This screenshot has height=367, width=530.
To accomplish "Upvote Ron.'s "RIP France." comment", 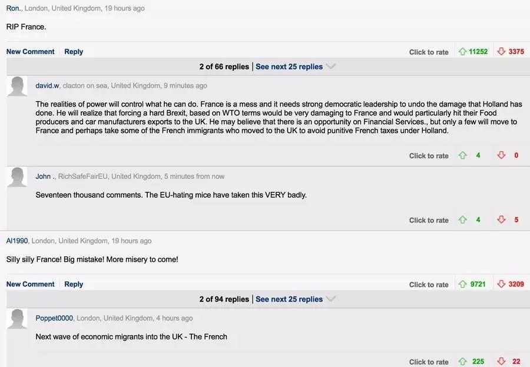I will (x=462, y=52).
